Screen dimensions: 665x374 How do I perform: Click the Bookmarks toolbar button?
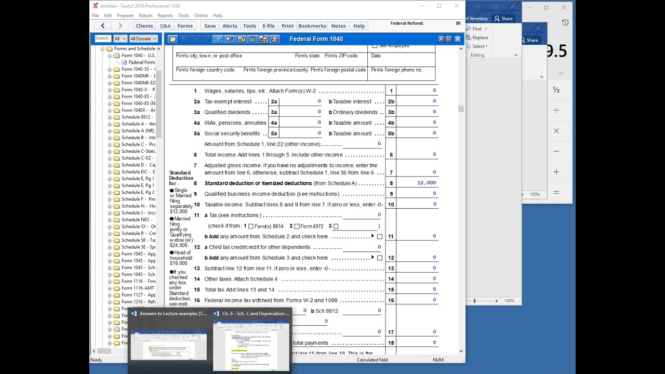pos(312,26)
